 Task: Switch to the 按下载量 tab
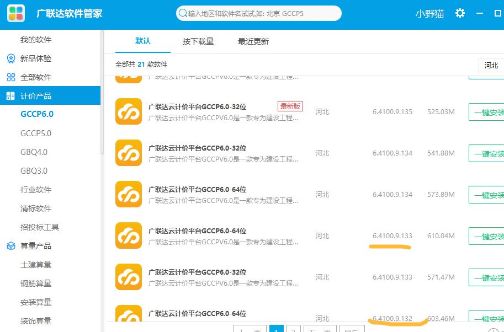(x=198, y=41)
